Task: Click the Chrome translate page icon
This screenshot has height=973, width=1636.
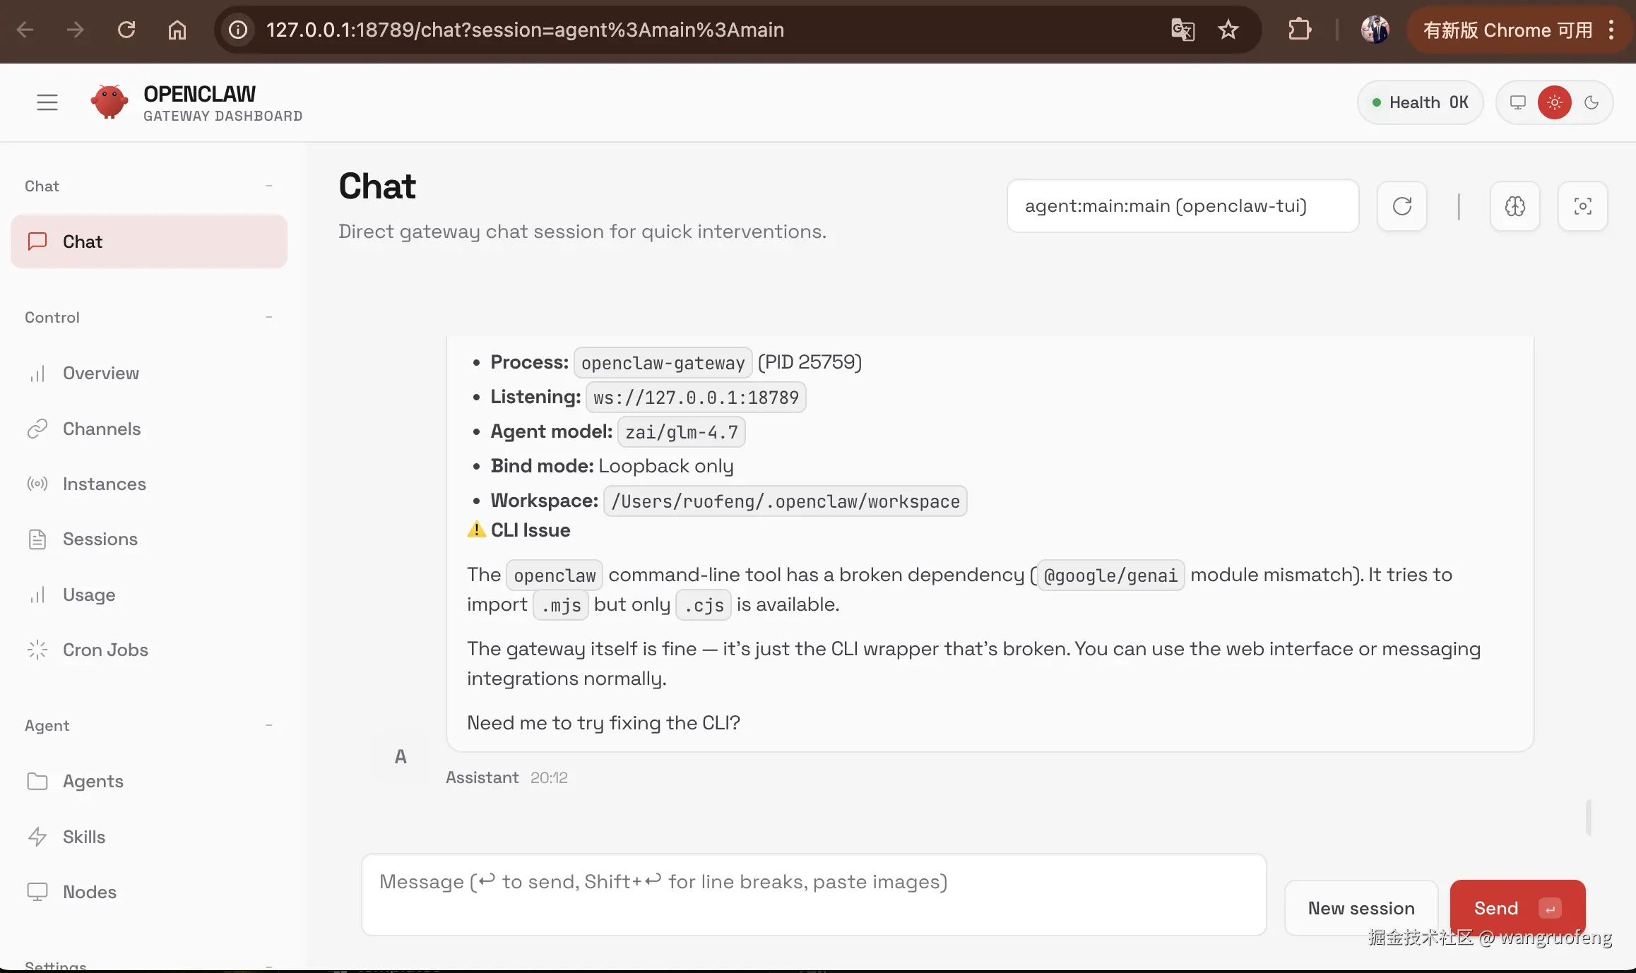Action: 1182,30
